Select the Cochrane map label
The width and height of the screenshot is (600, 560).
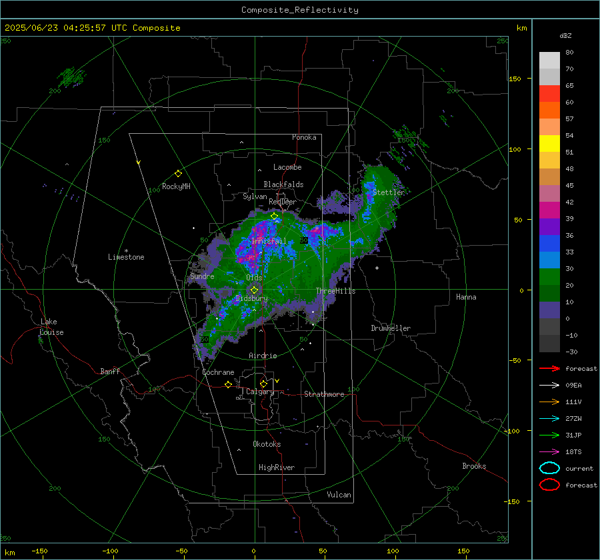[218, 372]
